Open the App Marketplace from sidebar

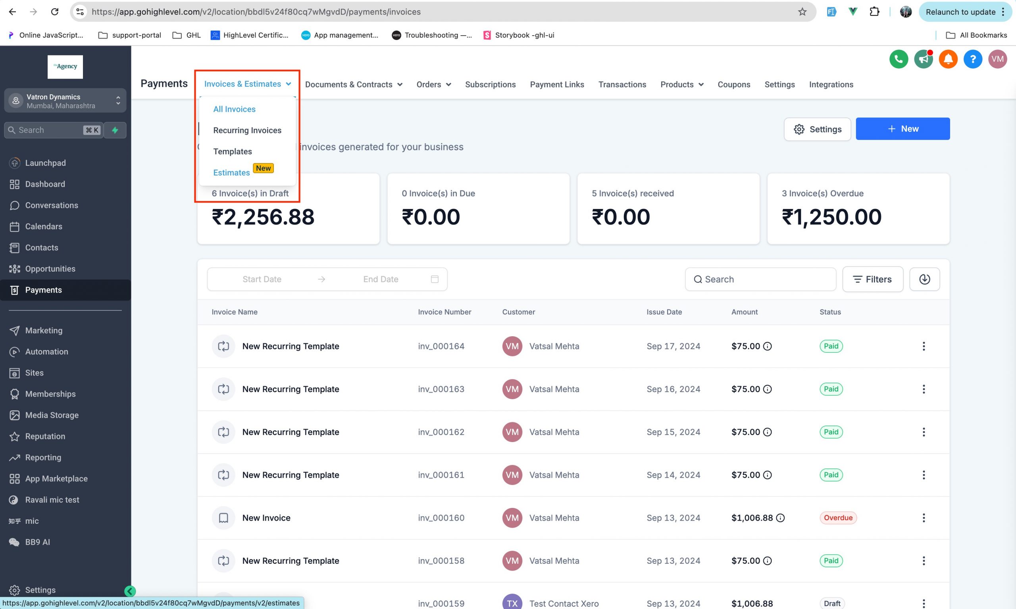pyautogui.click(x=56, y=479)
